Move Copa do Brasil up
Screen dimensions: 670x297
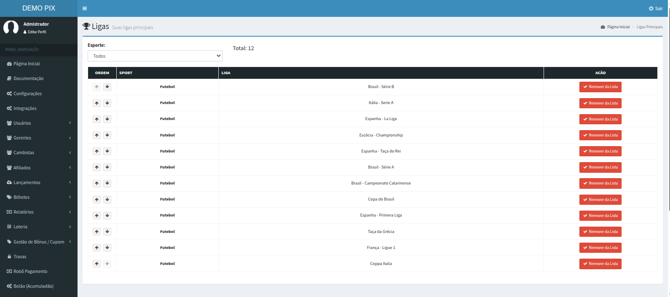click(x=97, y=200)
